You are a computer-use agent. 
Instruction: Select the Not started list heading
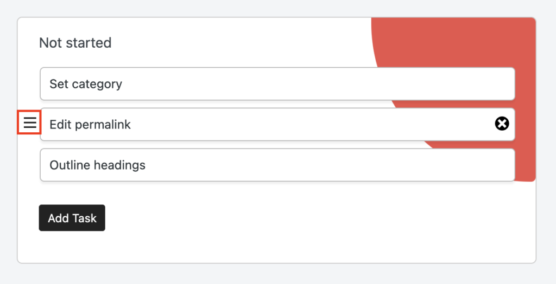click(75, 43)
